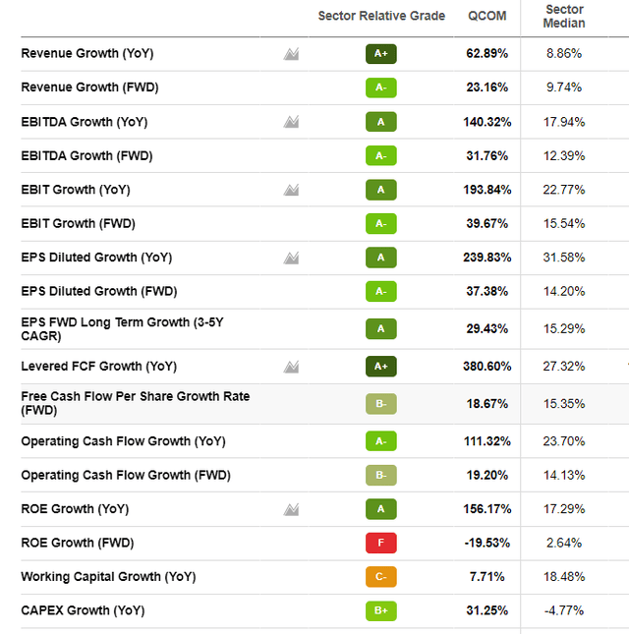Click Levered FCF Growth (YoY) chart icon
Viewport: 629px width, 634px height.
291,367
